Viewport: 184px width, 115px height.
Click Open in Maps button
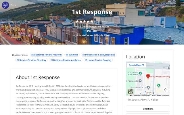pyautogui.click(x=136, y=65)
